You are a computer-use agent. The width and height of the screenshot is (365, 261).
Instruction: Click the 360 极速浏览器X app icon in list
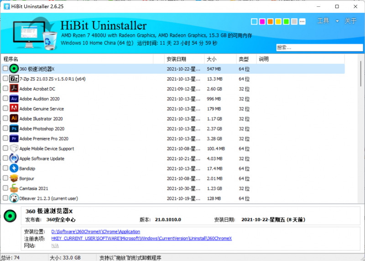pyautogui.click(x=14, y=69)
